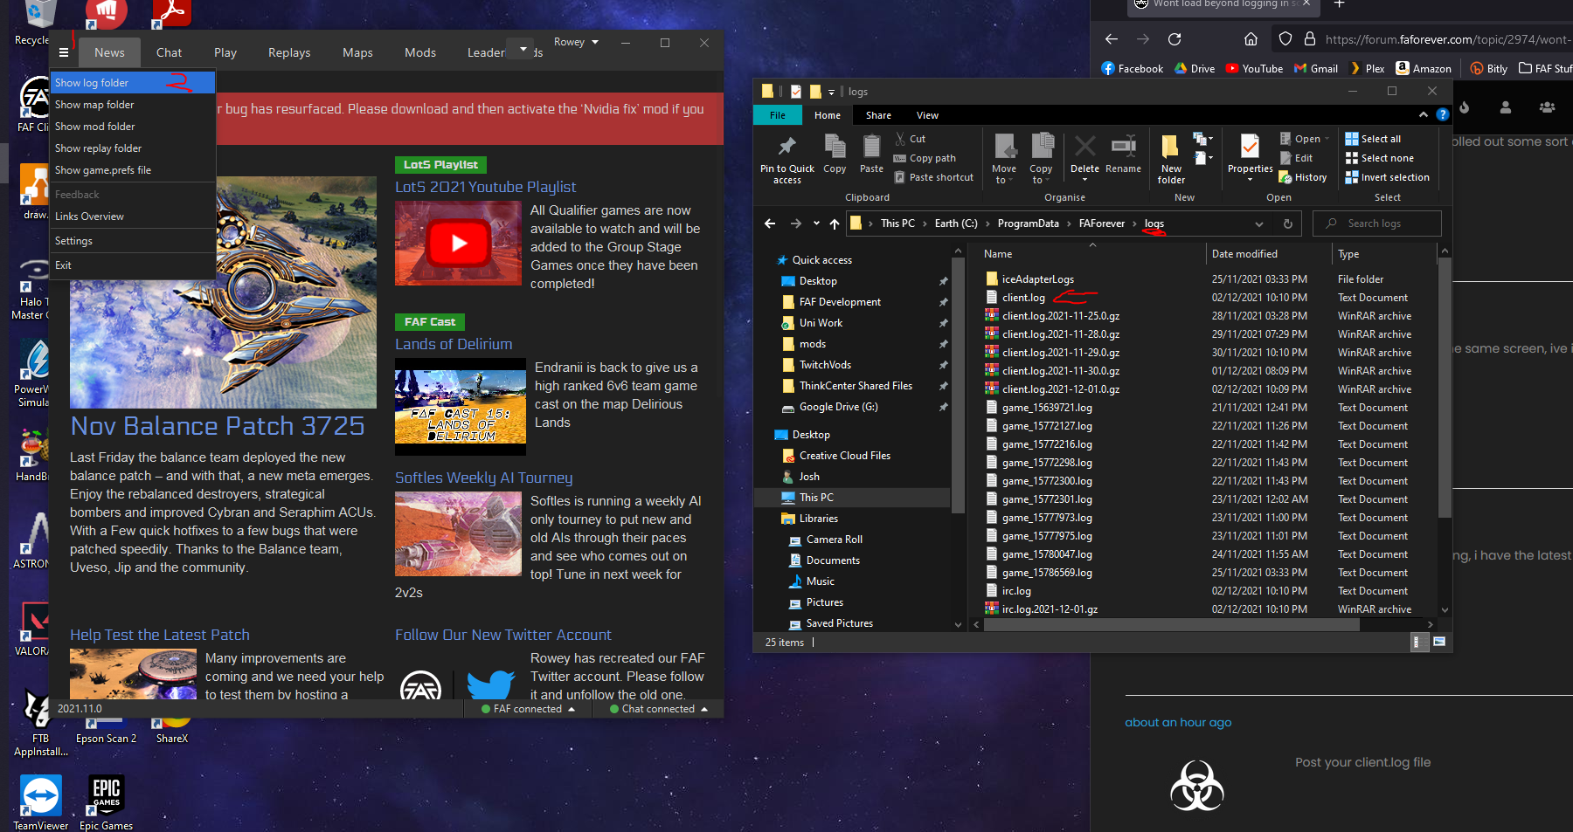Select 'Show log folder' in FAF menu
1573x832 pixels.
133,83
